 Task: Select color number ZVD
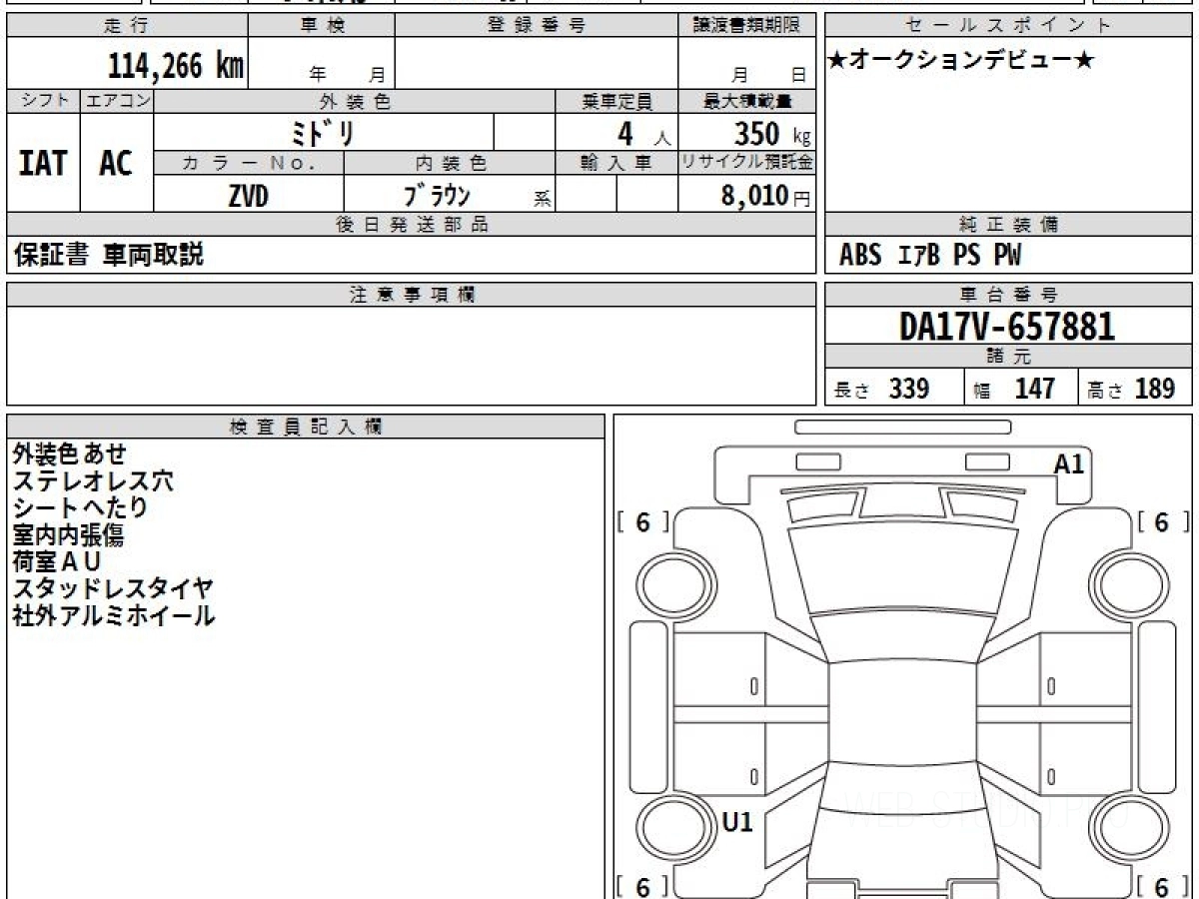click(249, 196)
